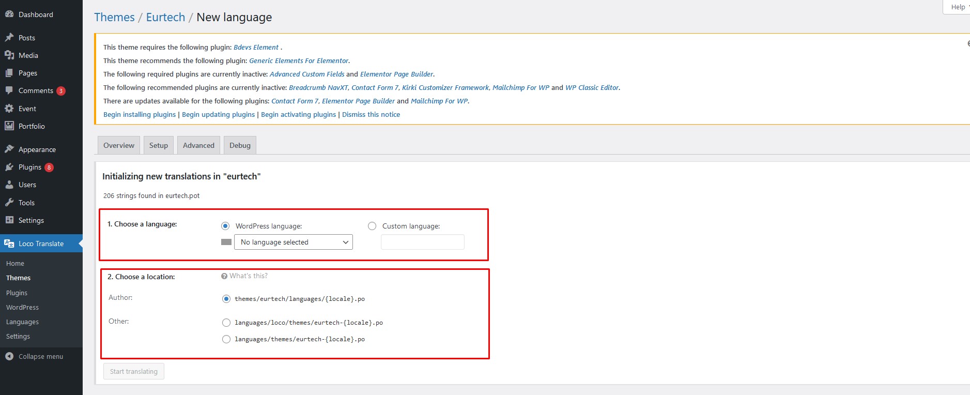Click the grey language flag placeholder
Image resolution: width=970 pixels, height=395 pixels.
226,242
